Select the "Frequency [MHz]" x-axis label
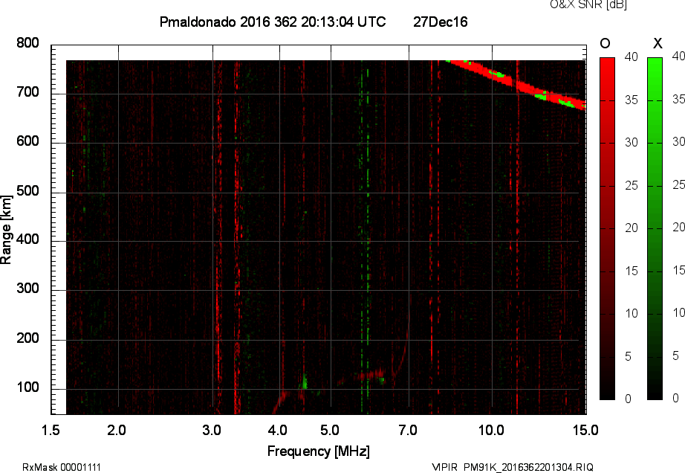This screenshot has height=473, width=685. (x=318, y=451)
